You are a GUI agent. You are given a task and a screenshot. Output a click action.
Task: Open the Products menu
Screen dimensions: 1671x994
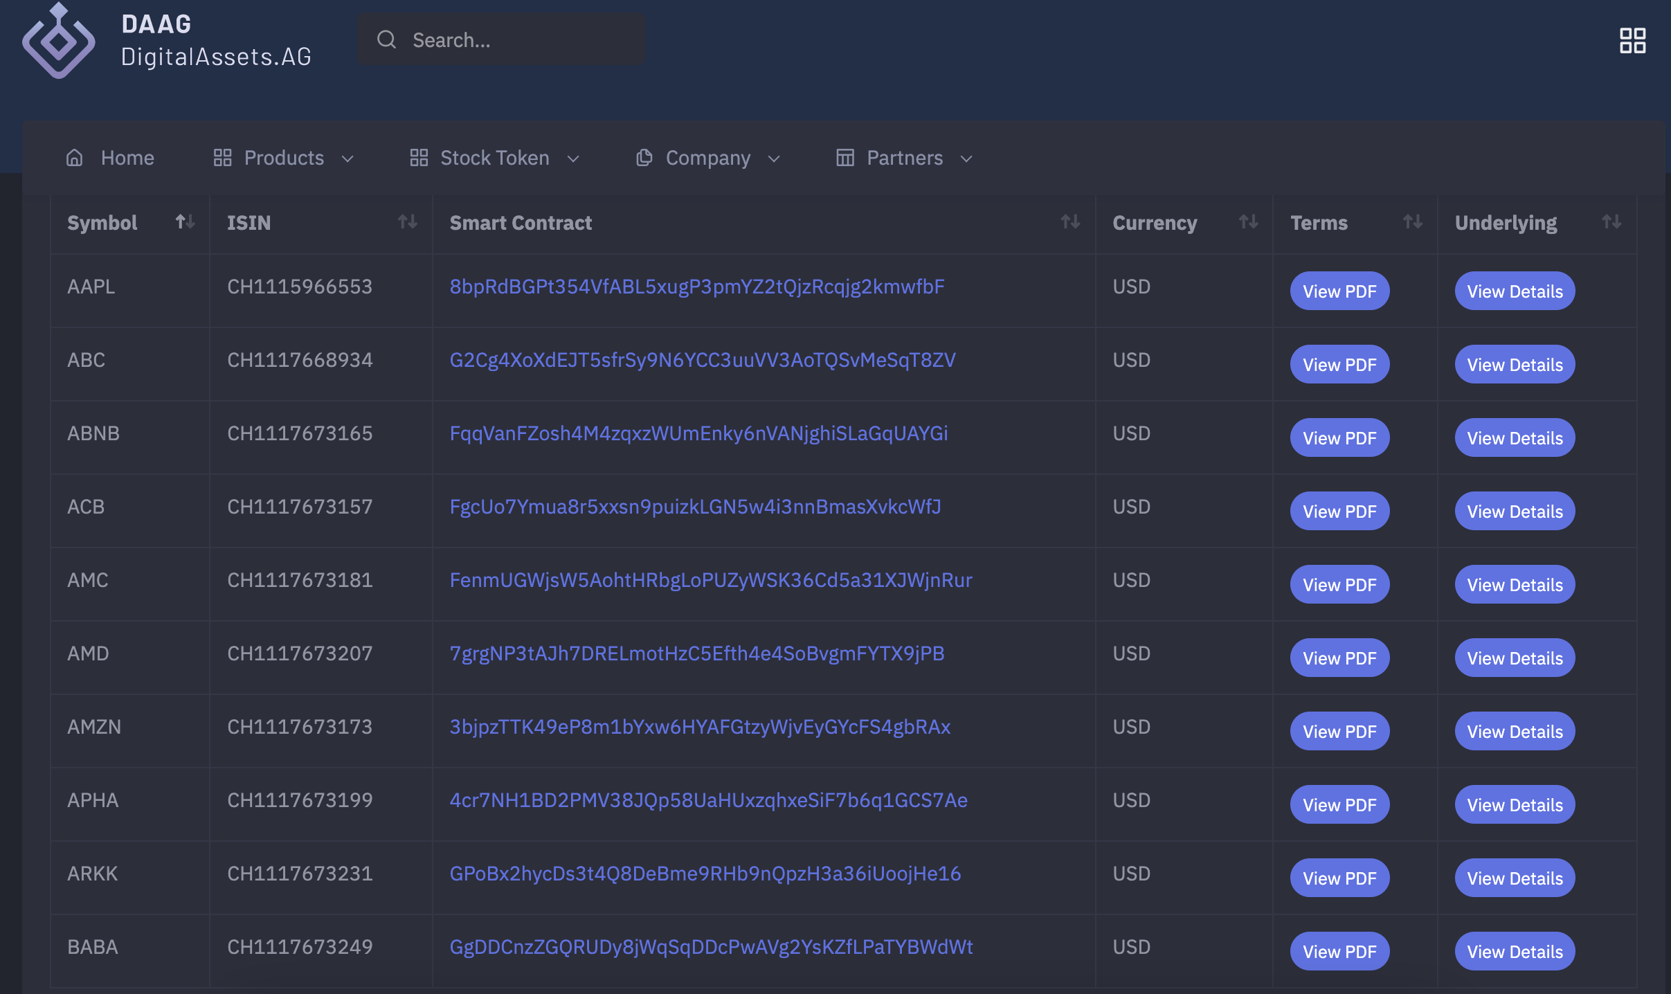(284, 158)
